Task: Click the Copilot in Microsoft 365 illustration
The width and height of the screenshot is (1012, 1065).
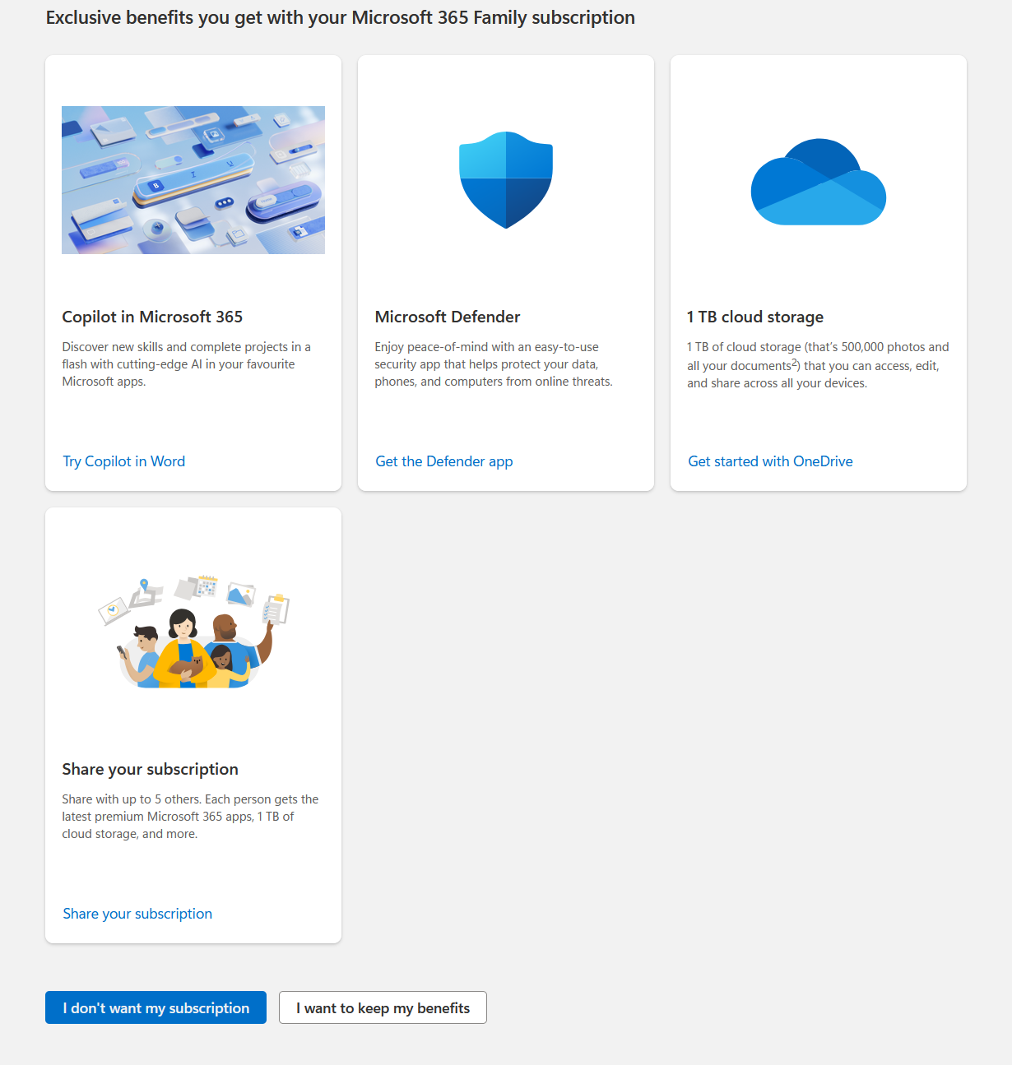Action: (x=193, y=179)
